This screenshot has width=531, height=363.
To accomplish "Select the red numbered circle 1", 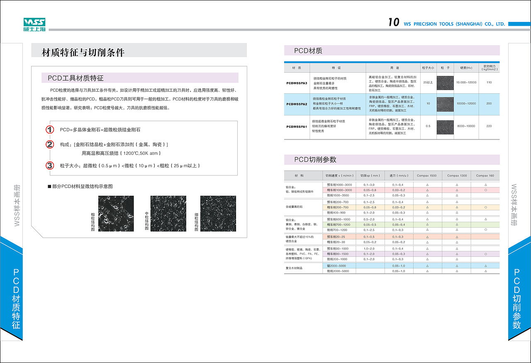I will [50, 130].
